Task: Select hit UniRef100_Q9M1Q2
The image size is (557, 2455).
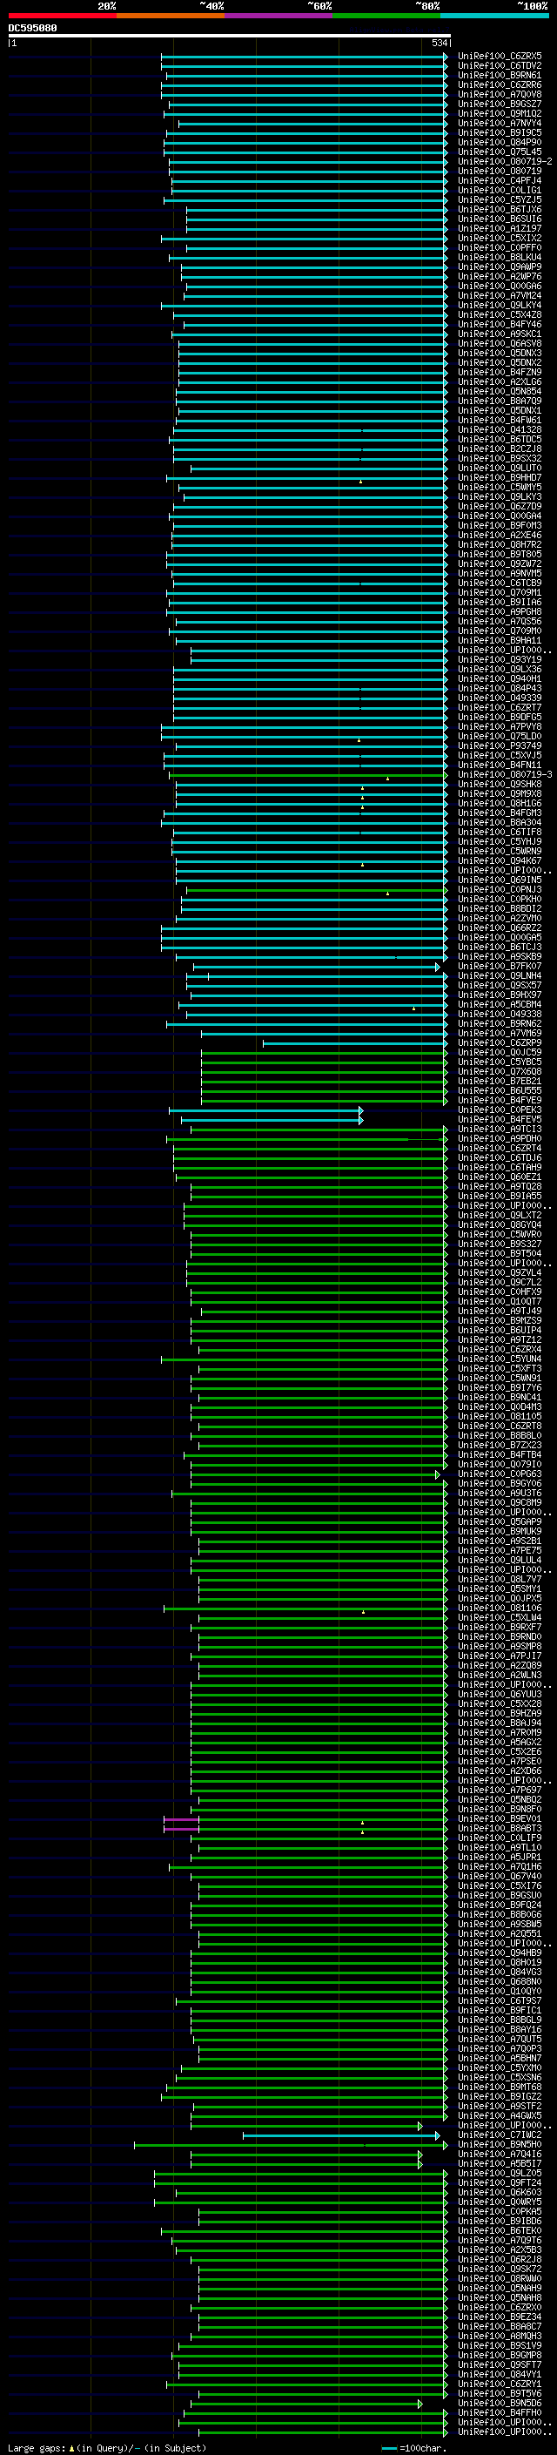Action: [x=500, y=113]
